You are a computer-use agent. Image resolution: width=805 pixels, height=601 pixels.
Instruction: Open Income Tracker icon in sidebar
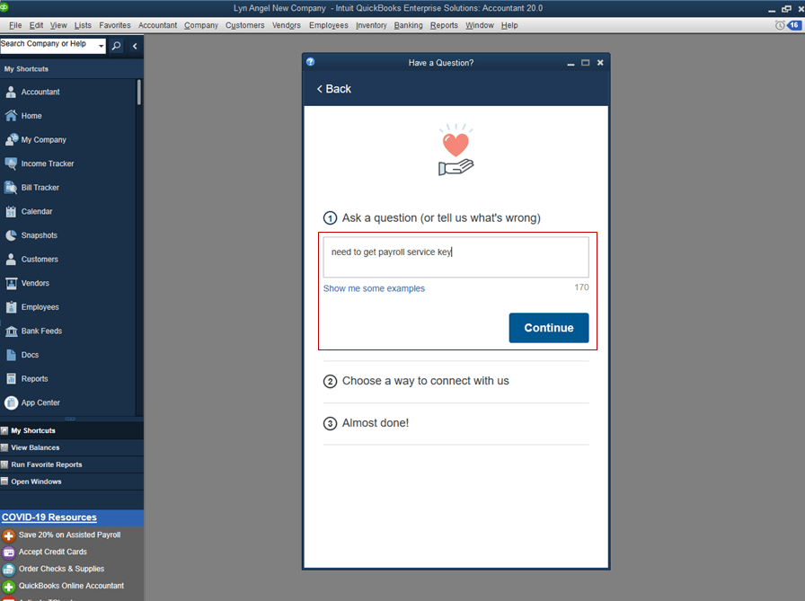pyautogui.click(x=11, y=164)
